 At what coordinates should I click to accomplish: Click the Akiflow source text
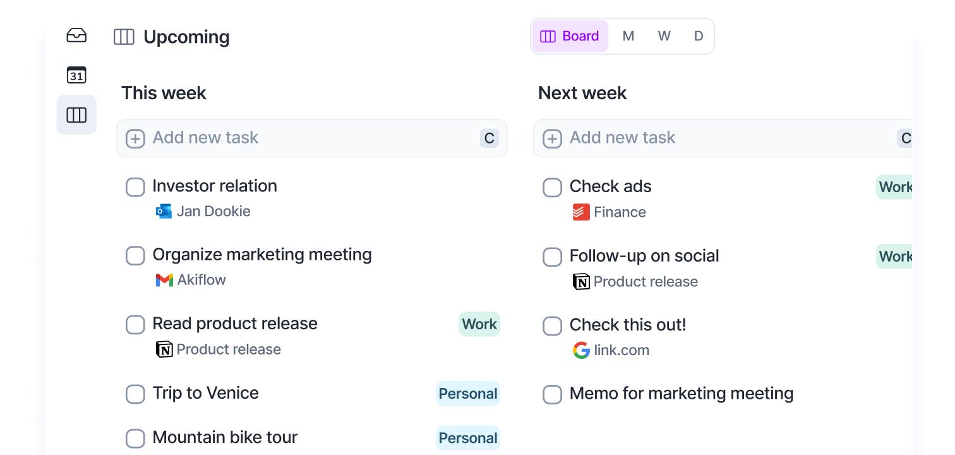click(201, 280)
